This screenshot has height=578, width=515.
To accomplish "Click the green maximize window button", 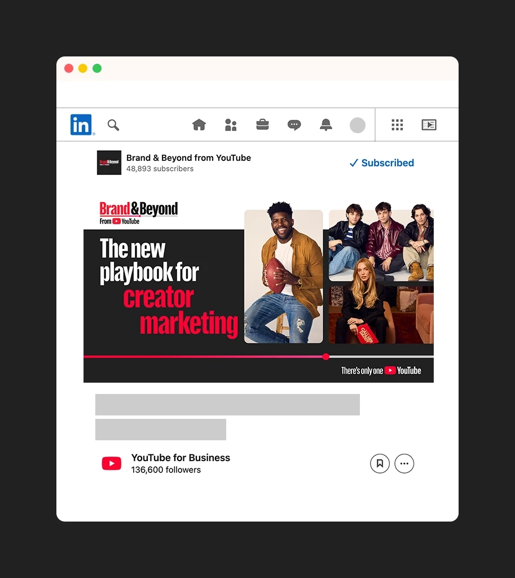I will click(x=97, y=68).
